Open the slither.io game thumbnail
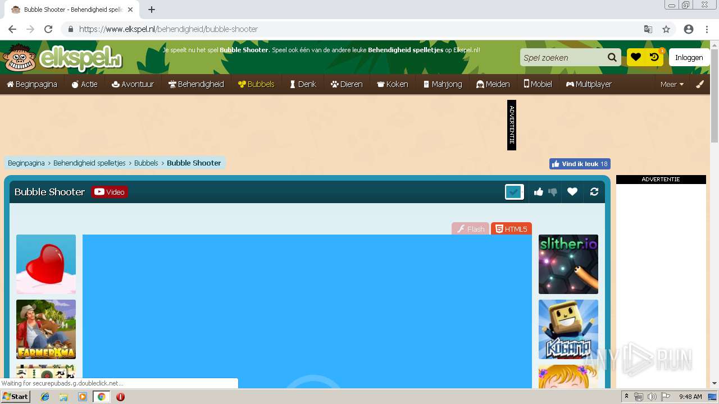719x404 pixels. 568,264
